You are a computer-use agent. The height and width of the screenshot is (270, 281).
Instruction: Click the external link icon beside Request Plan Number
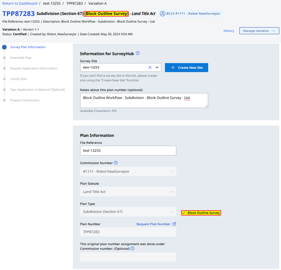[x=174, y=224]
